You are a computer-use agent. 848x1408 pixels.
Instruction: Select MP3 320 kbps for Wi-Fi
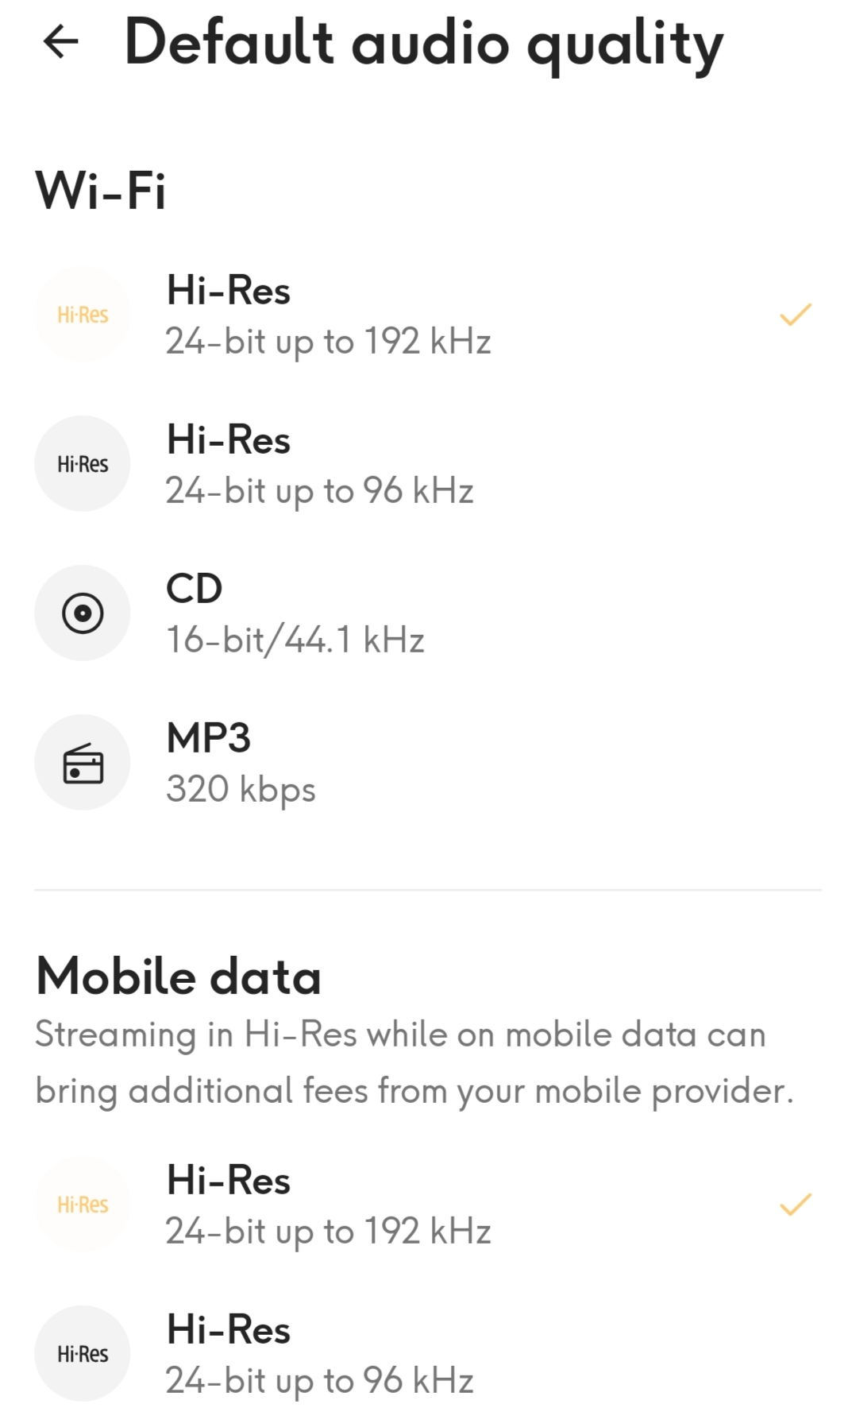click(x=241, y=764)
